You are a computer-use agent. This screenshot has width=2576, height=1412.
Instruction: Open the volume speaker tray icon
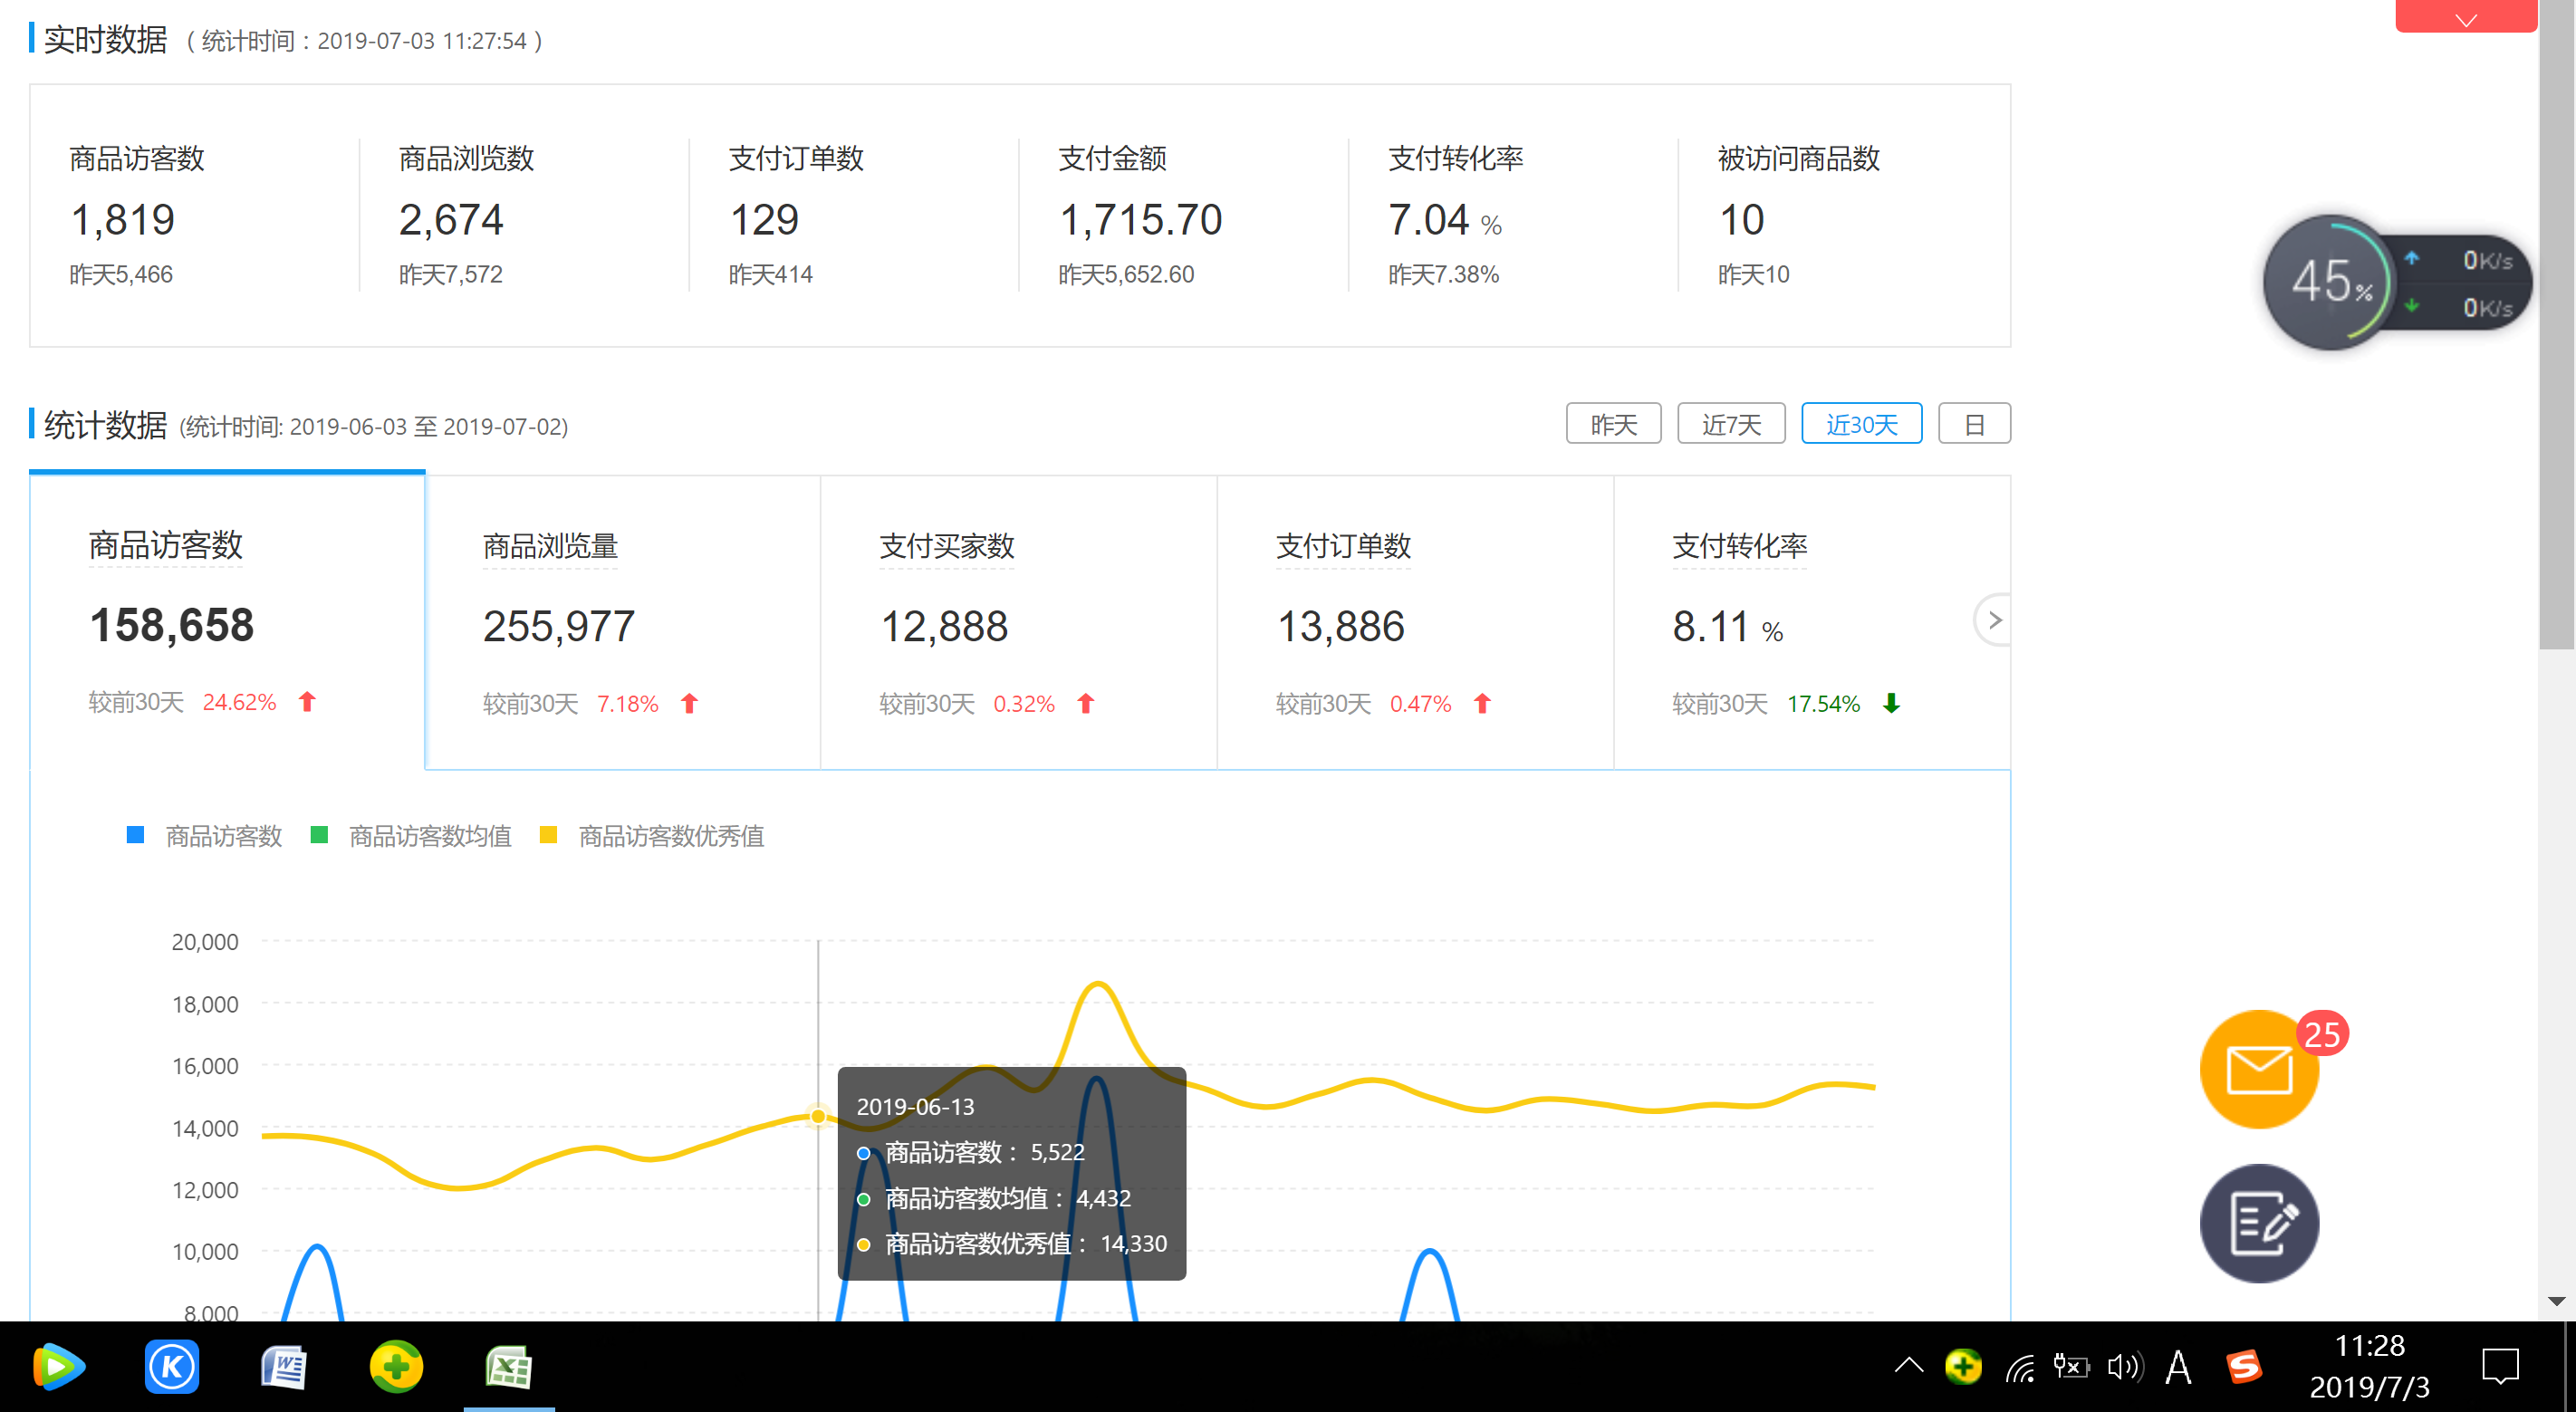pyautogui.click(x=2125, y=1366)
